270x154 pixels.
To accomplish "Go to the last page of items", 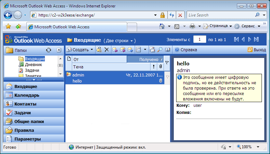I will click(x=256, y=39).
